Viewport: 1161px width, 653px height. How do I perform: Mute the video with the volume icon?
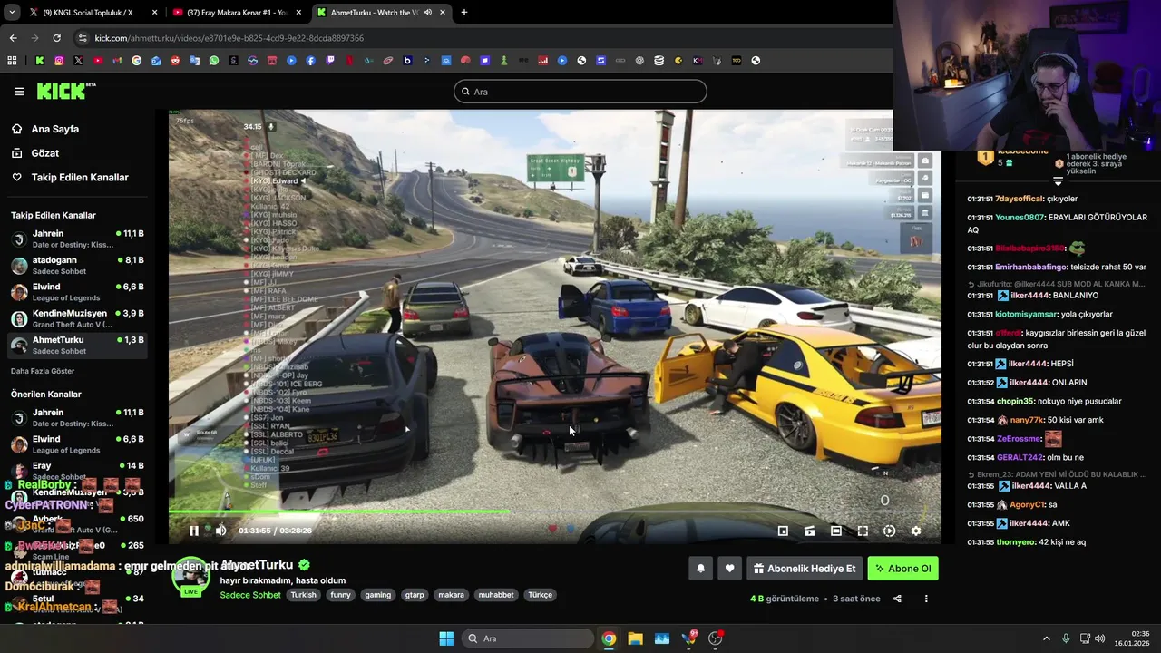point(220,531)
